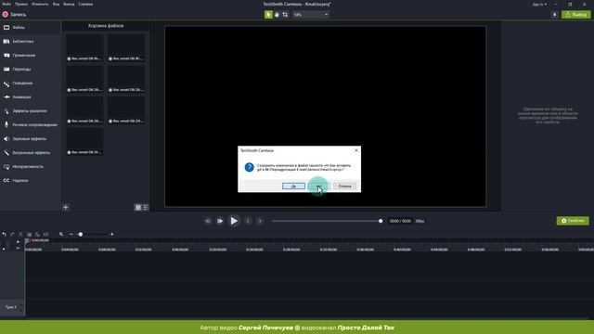The width and height of the screenshot is (594, 334).
Task: Open the Поведения behaviors panel
Action: point(31,83)
